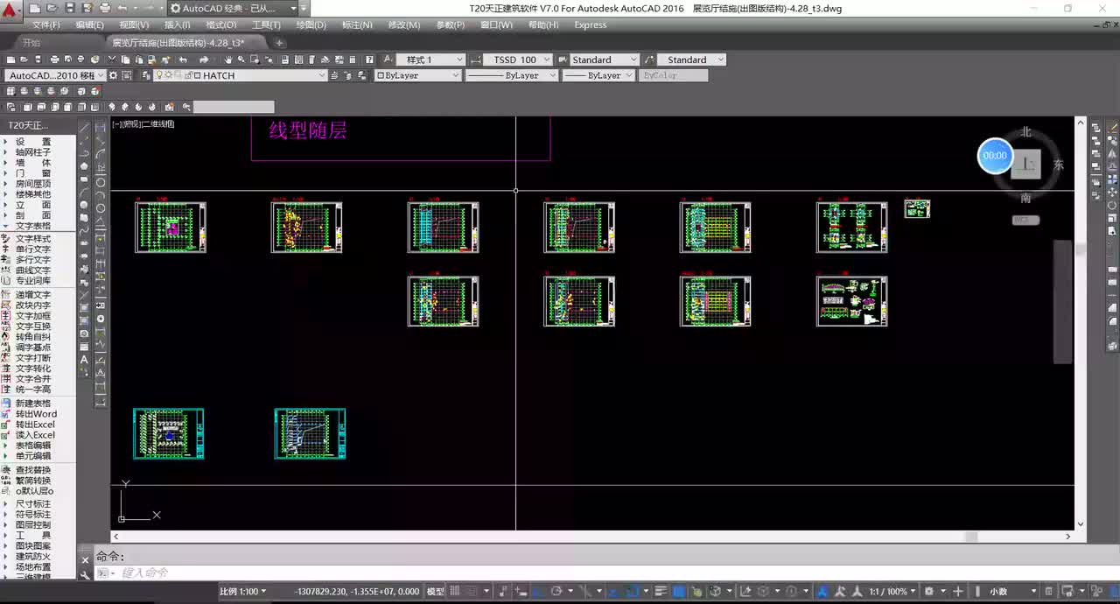Image resolution: width=1120 pixels, height=604 pixels.
Task: Click the 00:00 recording timer bubble
Action: coord(995,156)
